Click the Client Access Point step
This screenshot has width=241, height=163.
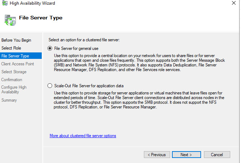pos(18,64)
